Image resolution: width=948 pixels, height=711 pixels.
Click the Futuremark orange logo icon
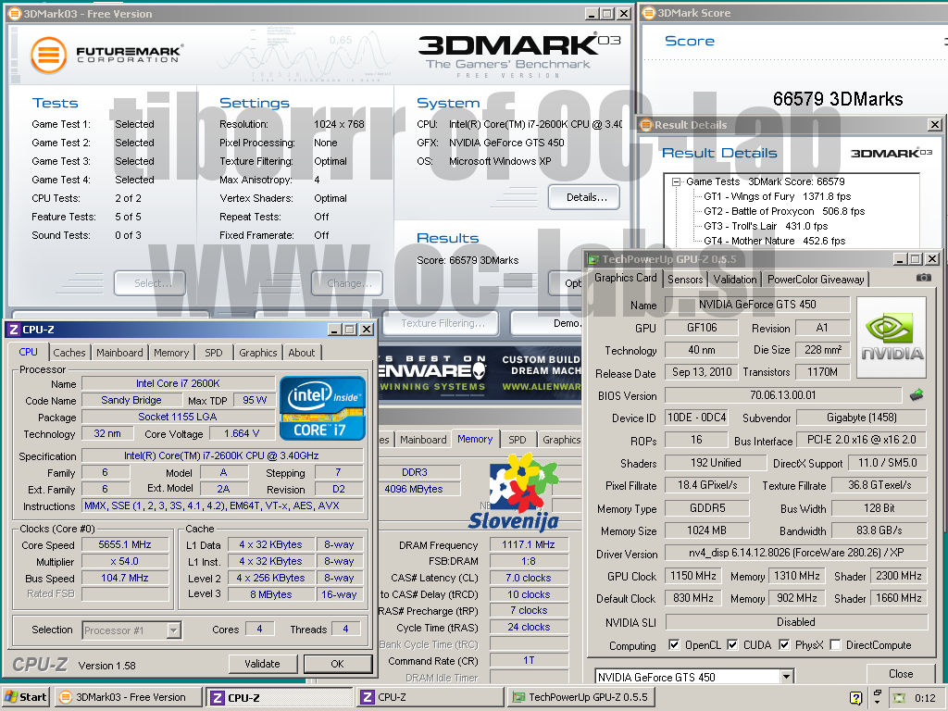[x=48, y=55]
